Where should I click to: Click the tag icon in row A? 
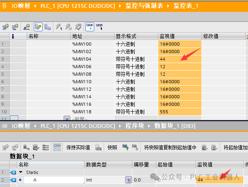tap(13, 180)
